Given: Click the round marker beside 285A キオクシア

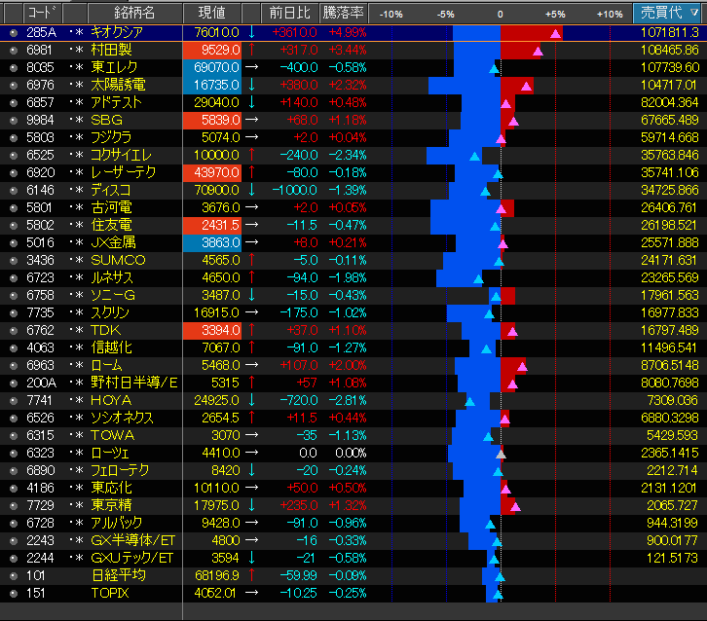Looking at the screenshot, I should [14, 32].
